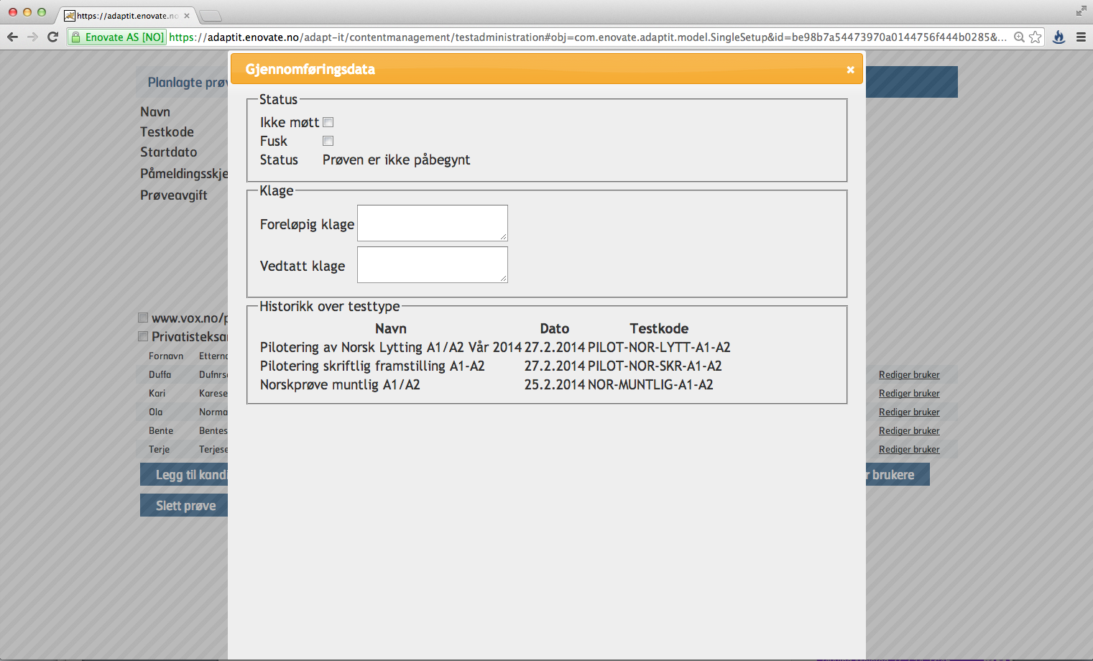The image size is (1093, 661).
Task: Reload the page with the refresh icon
Action: click(x=52, y=37)
